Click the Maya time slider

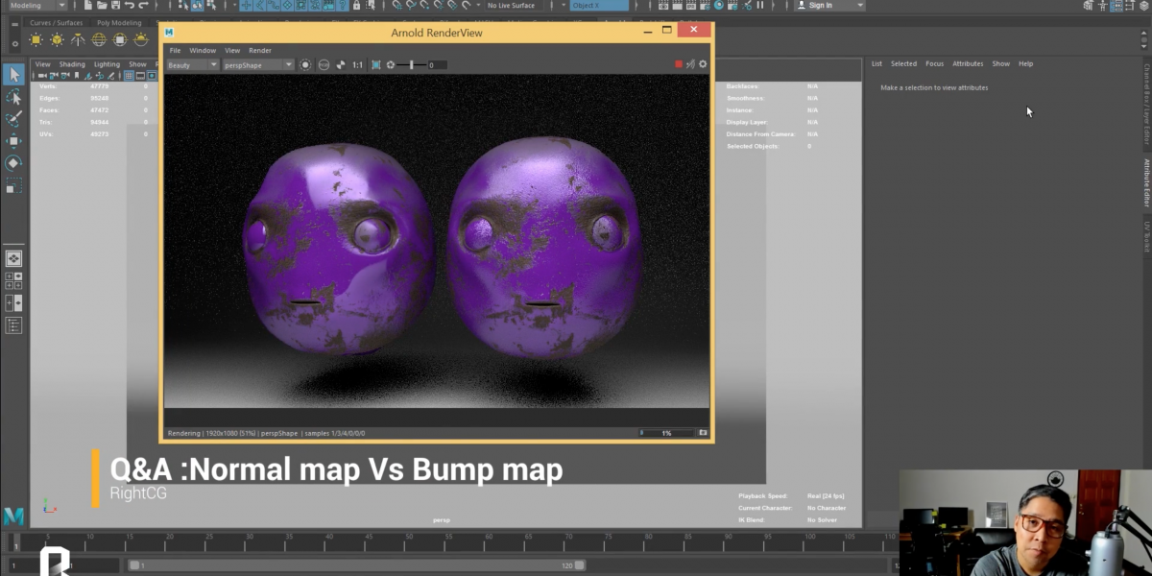click(x=453, y=542)
